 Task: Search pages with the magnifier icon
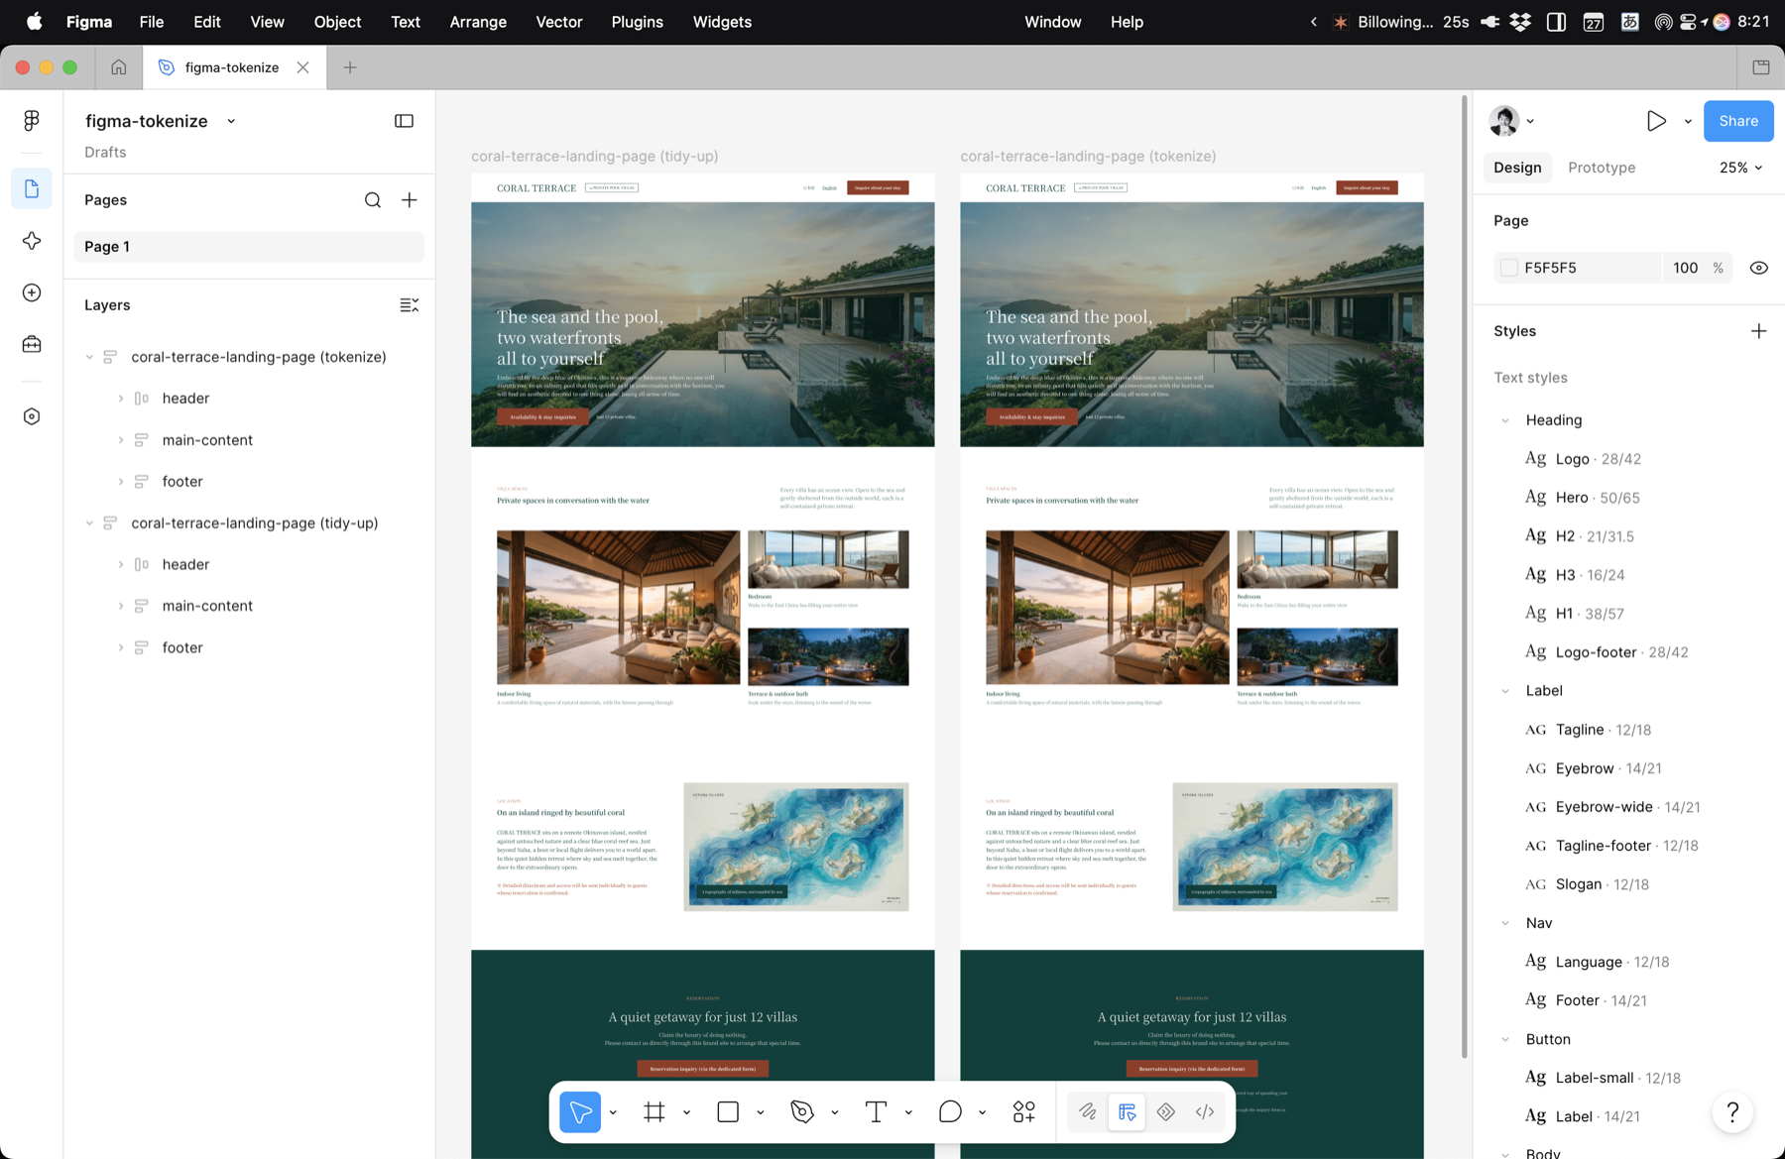click(373, 200)
